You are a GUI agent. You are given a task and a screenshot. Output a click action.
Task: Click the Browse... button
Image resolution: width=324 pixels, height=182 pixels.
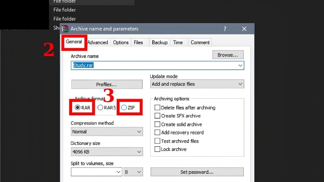[x=228, y=55]
